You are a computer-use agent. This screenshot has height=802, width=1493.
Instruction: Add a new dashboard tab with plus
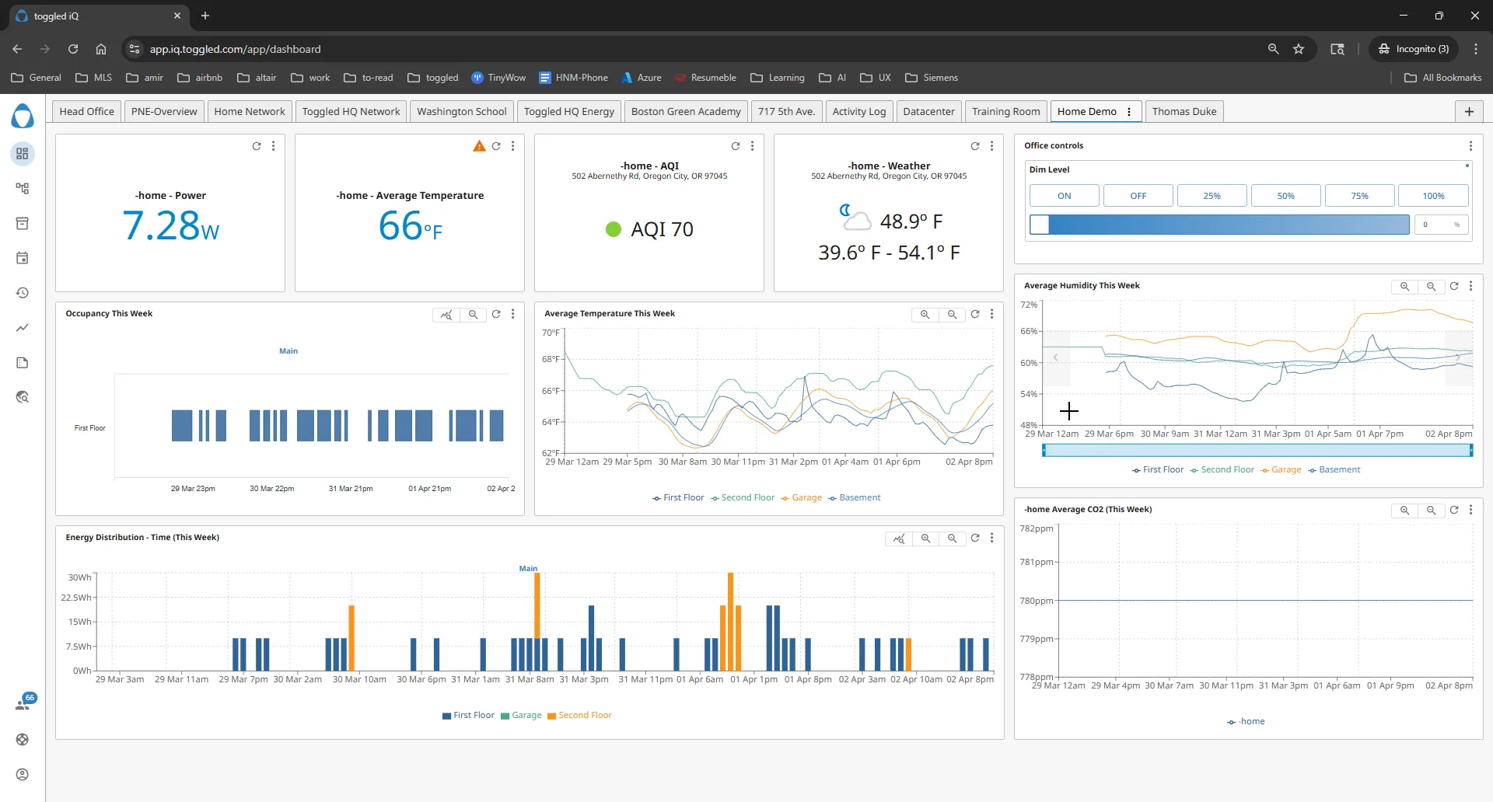pos(1469,112)
